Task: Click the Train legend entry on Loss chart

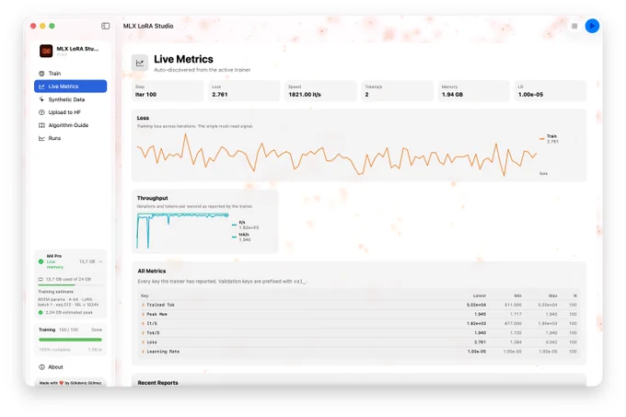Action: click(549, 139)
